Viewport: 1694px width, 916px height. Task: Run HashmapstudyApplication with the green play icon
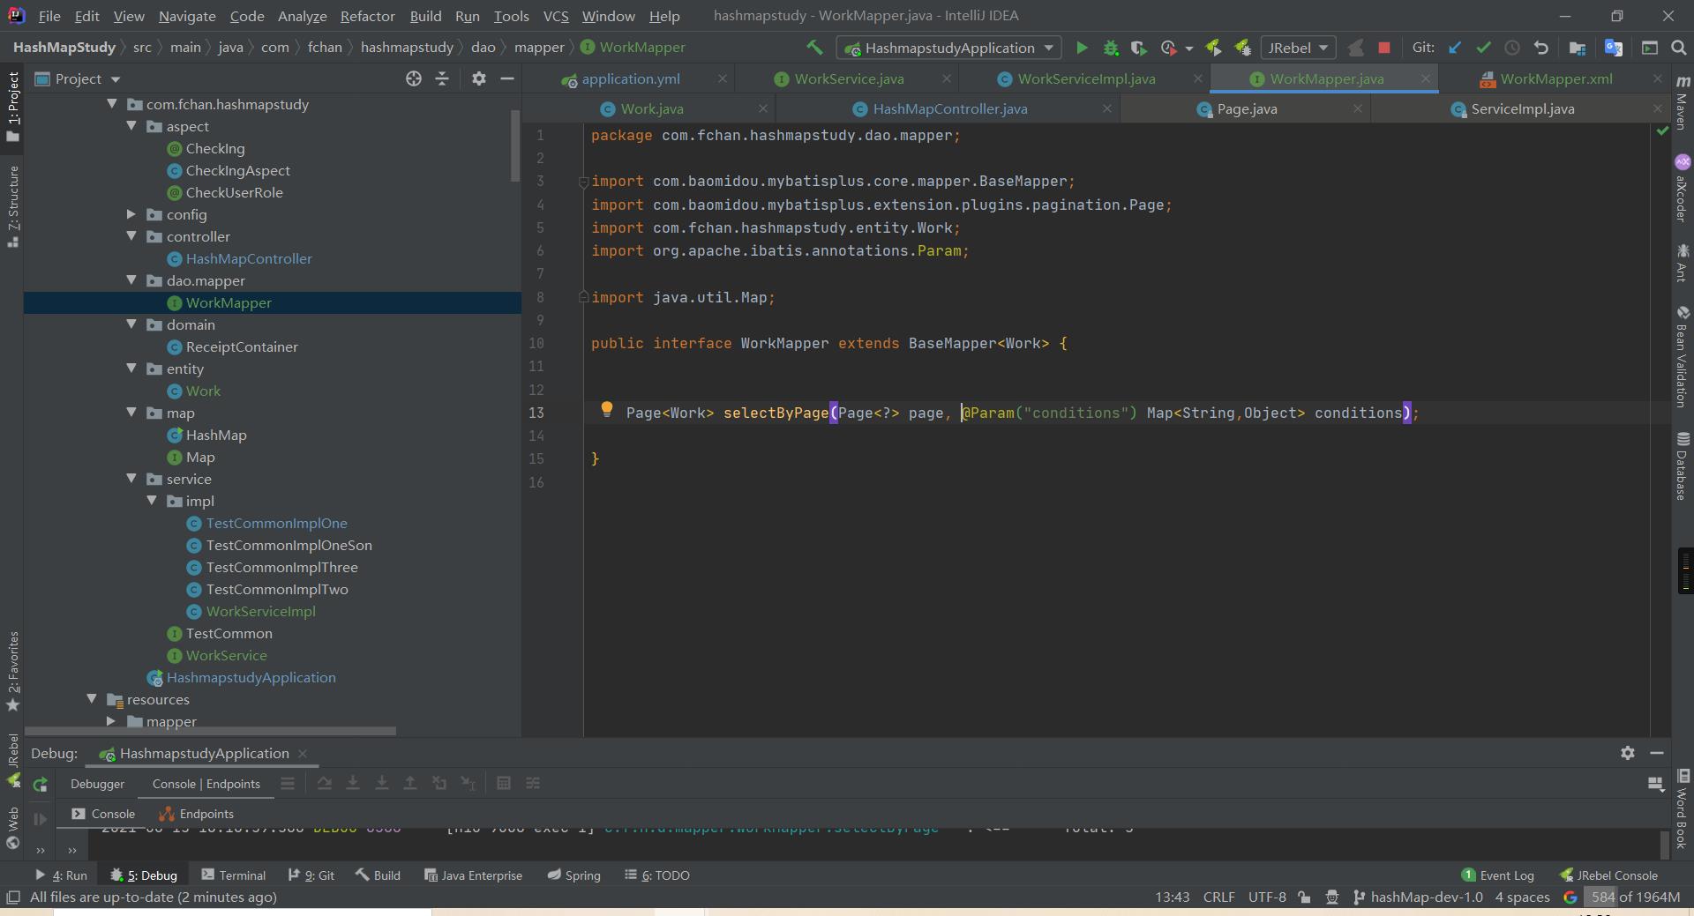[x=1082, y=48]
